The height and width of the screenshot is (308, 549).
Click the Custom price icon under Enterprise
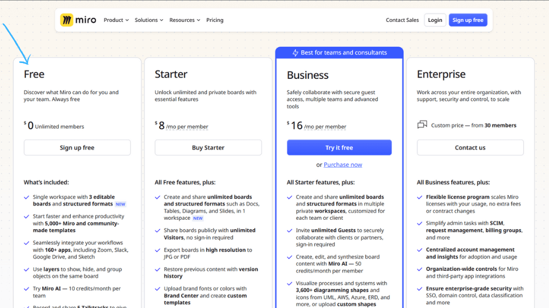pos(422,125)
